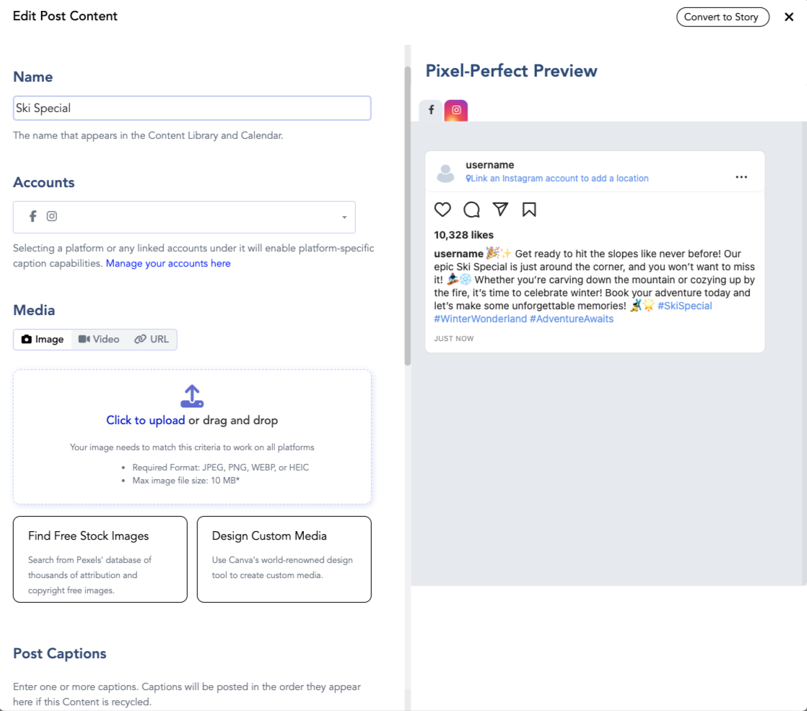Switch to Facebook preview tab

click(431, 110)
